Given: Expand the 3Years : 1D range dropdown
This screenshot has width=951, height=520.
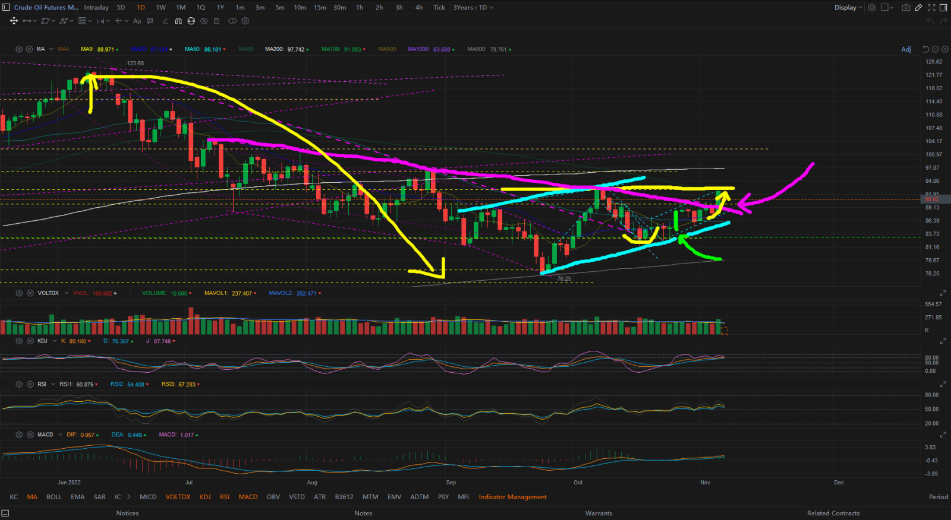Looking at the screenshot, I should [x=473, y=8].
